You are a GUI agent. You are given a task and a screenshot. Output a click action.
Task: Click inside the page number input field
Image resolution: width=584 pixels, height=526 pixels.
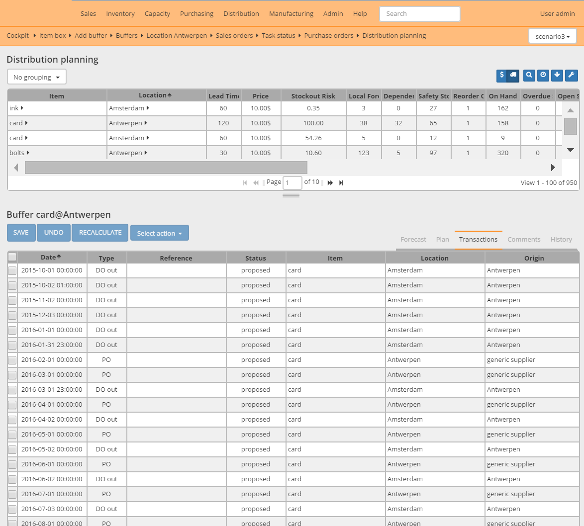(292, 182)
